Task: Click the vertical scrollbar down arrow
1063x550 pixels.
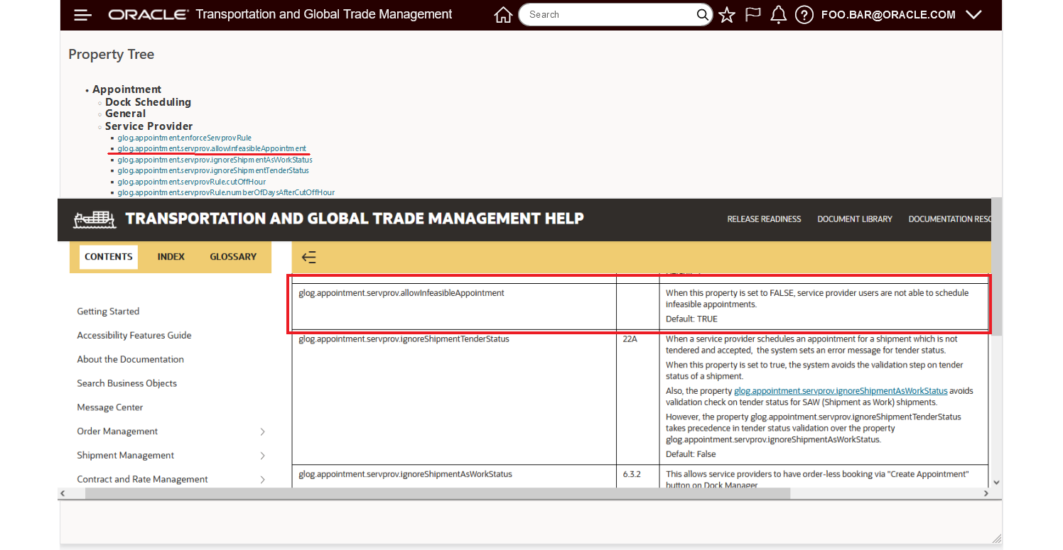Action: click(996, 483)
